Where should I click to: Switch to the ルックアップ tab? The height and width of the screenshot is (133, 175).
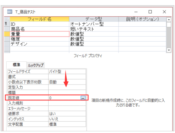tap(35, 65)
